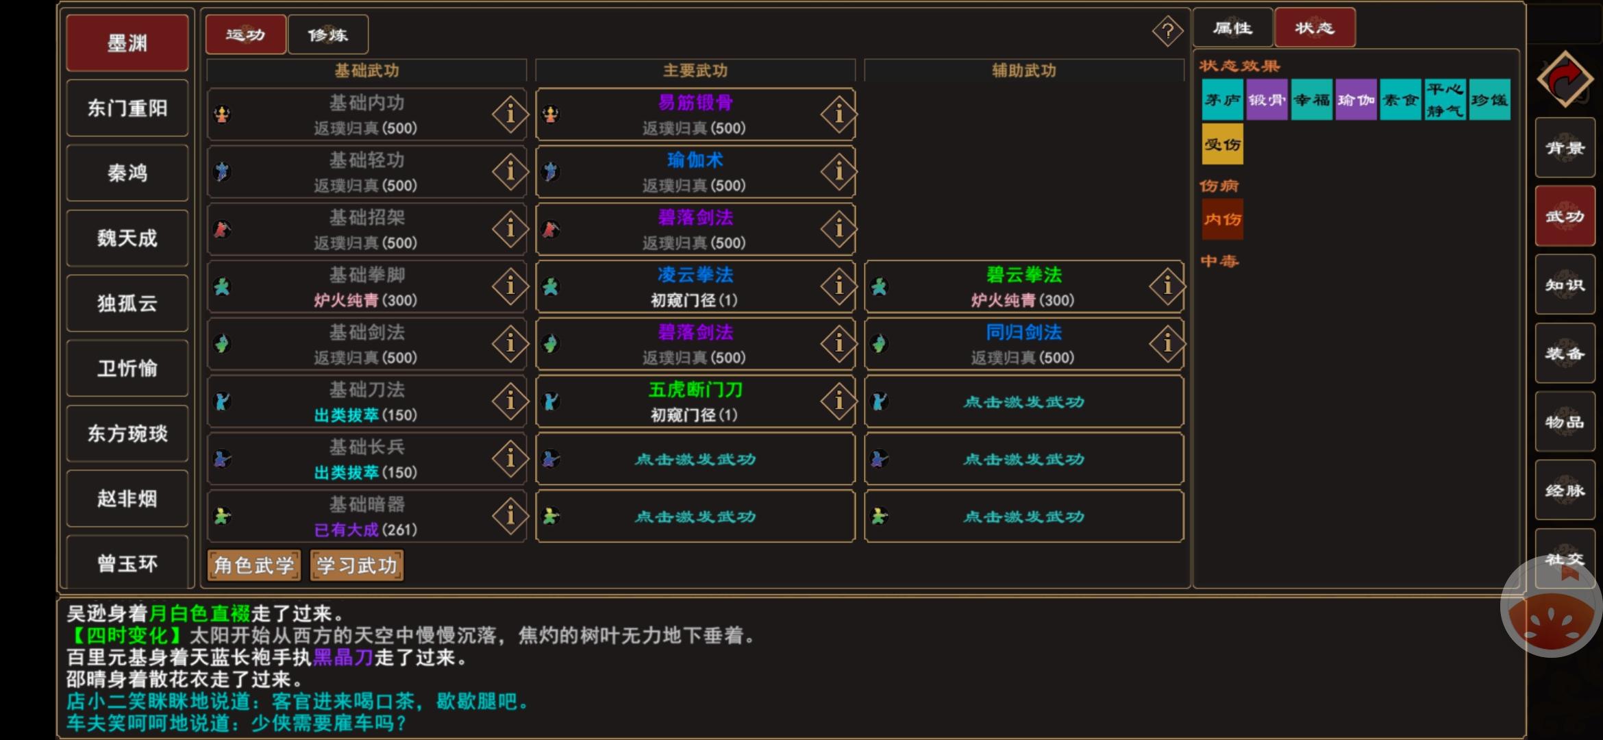Select character 卫忻愉 from list
This screenshot has width=1603, height=740.
127,369
